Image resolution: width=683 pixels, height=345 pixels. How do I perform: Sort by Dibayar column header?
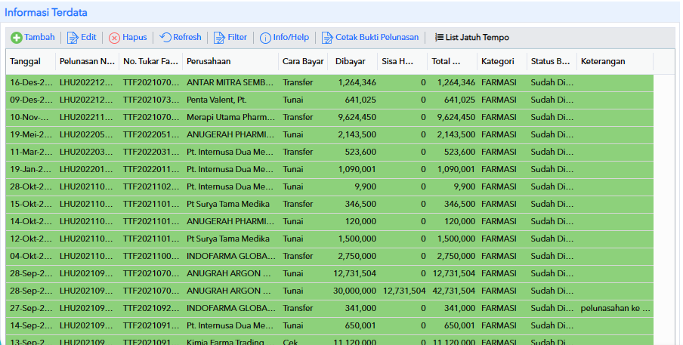click(353, 61)
